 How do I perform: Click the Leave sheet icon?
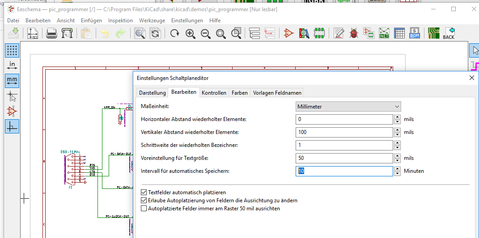point(270,33)
